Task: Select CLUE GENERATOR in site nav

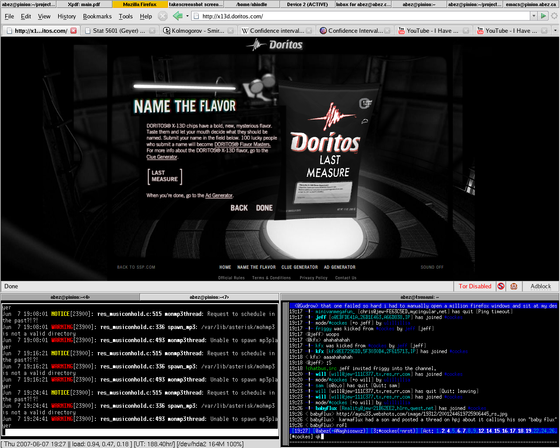Action: [x=300, y=267]
